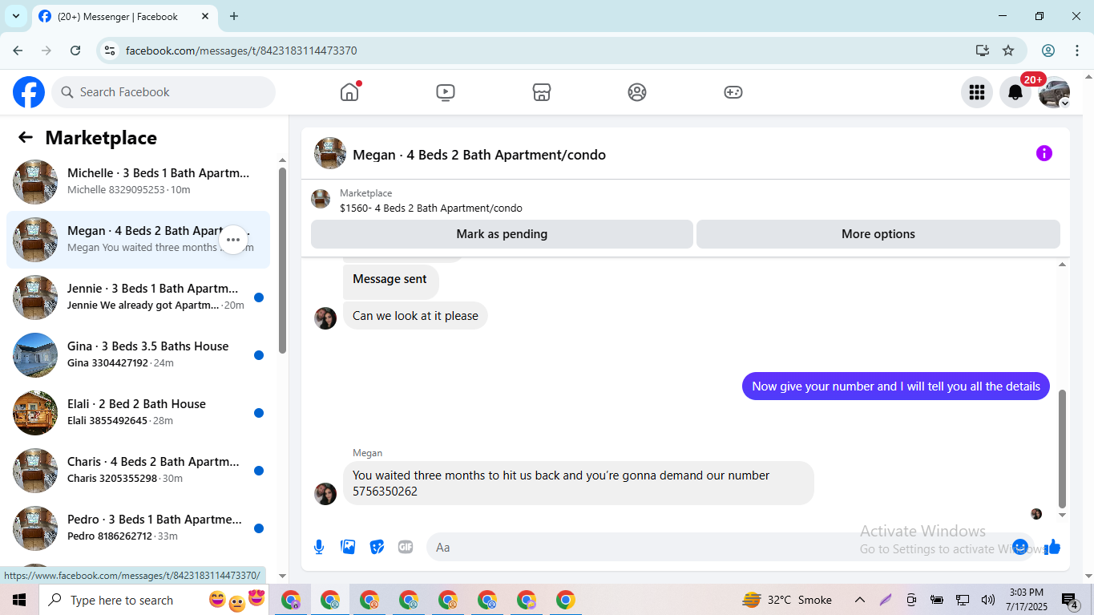Screen dimensions: 1094x615
Task: Click Megan's avatar beside last message
Action: pyautogui.click(x=325, y=494)
